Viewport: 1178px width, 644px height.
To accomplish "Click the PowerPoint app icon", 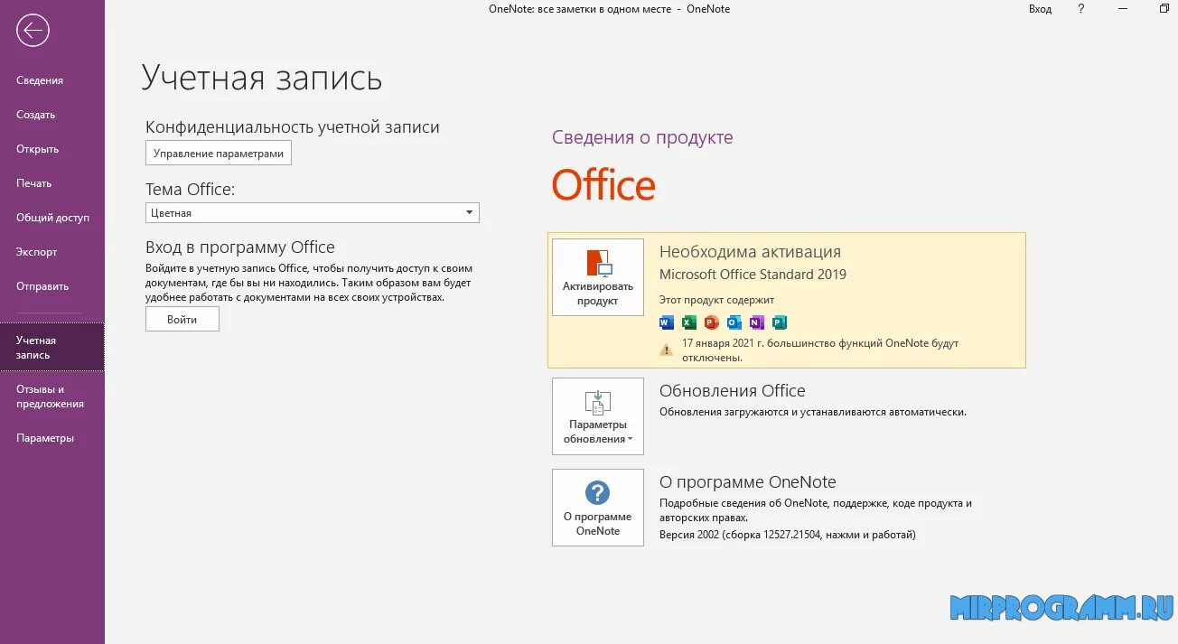I will (711, 322).
